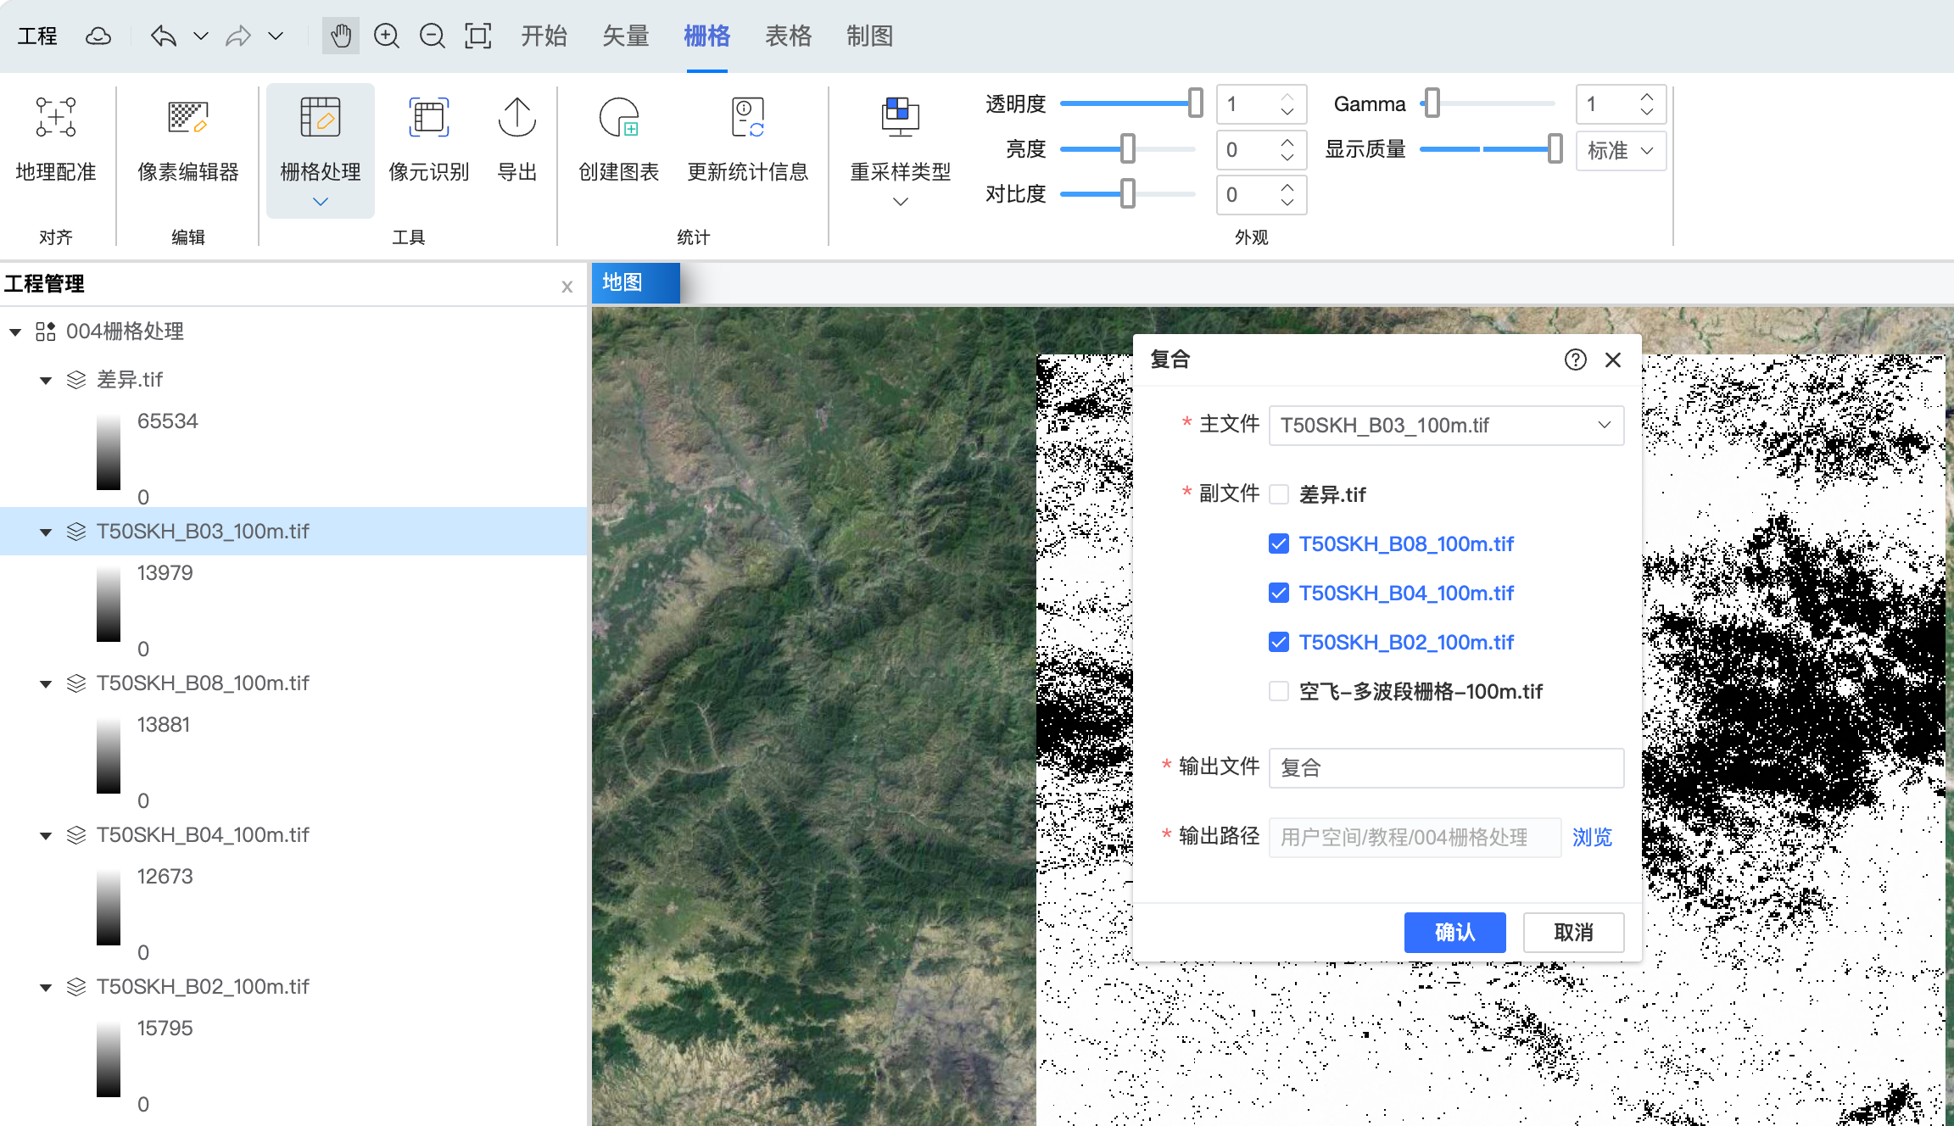Expand the 栅格处理 dropdown chevron
The width and height of the screenshot is (1954, 1126).
(321, 202)
